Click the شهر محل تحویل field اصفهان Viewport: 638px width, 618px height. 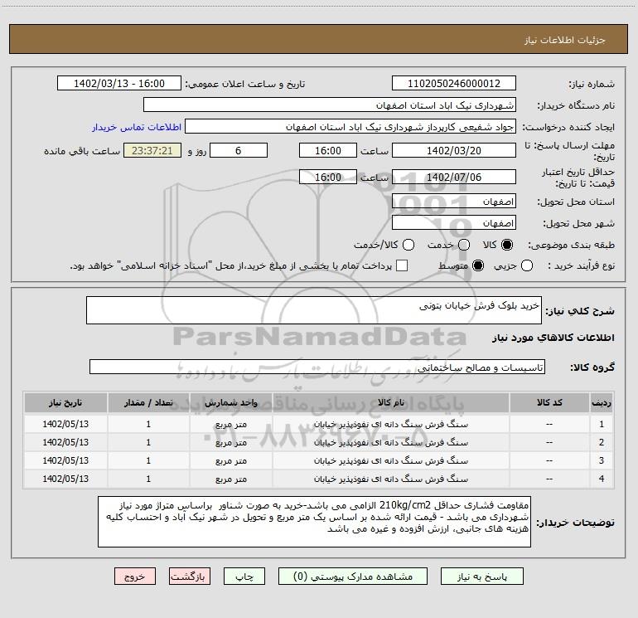click(454, 222)
